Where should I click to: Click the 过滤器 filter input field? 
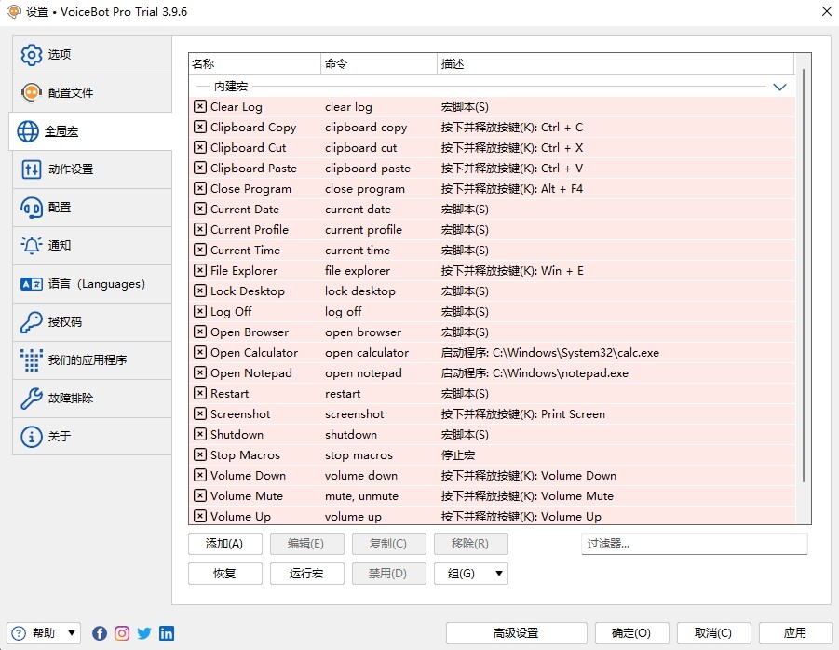point(694,544)
